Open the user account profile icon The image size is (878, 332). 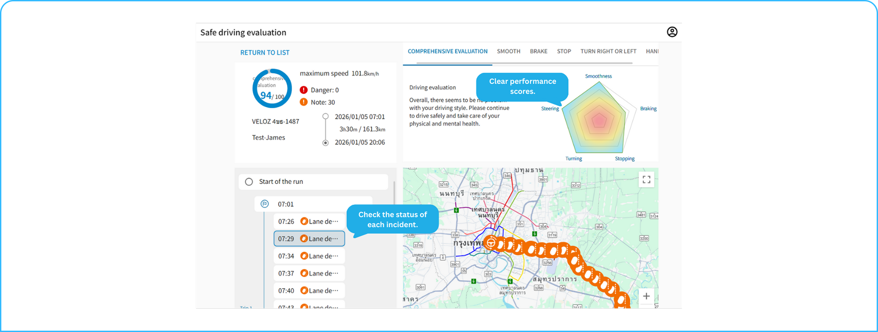tap(672, 32)
